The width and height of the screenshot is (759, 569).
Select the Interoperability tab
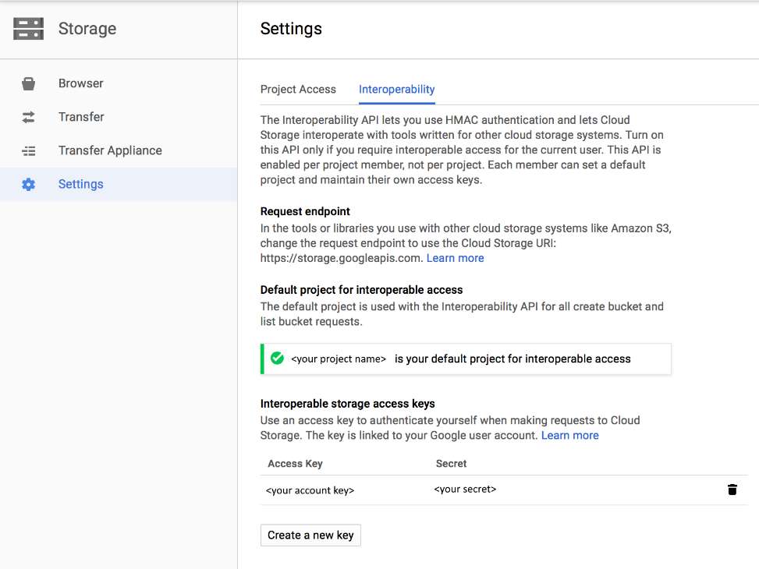point(396,90)
